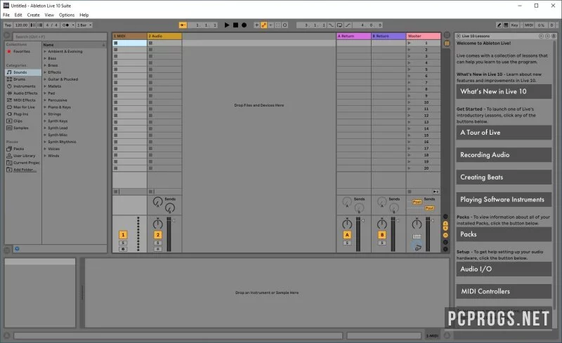Expand the Piano & Keys folder
562x343 pixels.
pos(45,107)
